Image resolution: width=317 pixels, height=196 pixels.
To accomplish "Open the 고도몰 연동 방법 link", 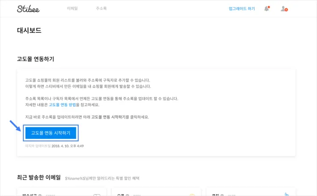I will 62,105.
